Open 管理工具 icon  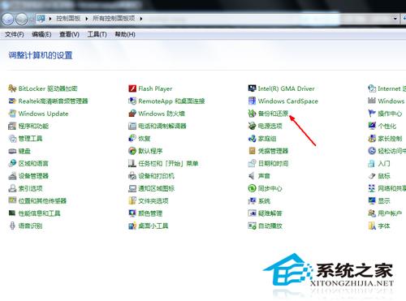pos(12,139)
